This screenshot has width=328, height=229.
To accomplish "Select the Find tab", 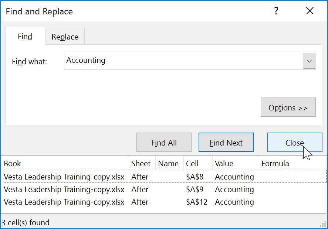I will pyautogui.click(x=25, y=37).
